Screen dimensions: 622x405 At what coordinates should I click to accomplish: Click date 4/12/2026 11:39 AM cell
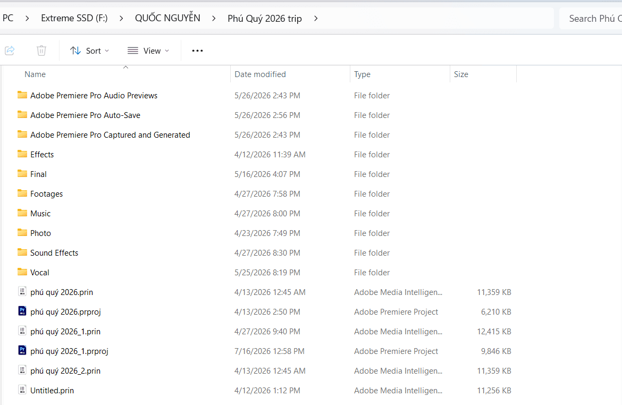click(270, 155)
